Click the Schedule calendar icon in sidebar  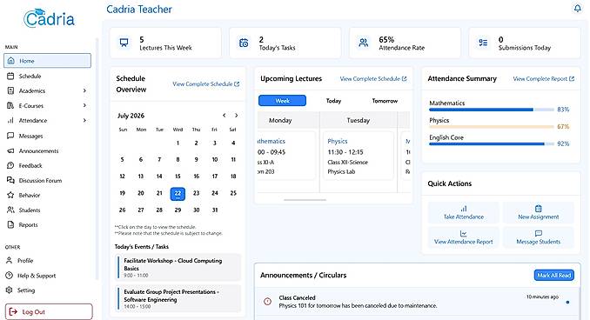coord(10,76)
